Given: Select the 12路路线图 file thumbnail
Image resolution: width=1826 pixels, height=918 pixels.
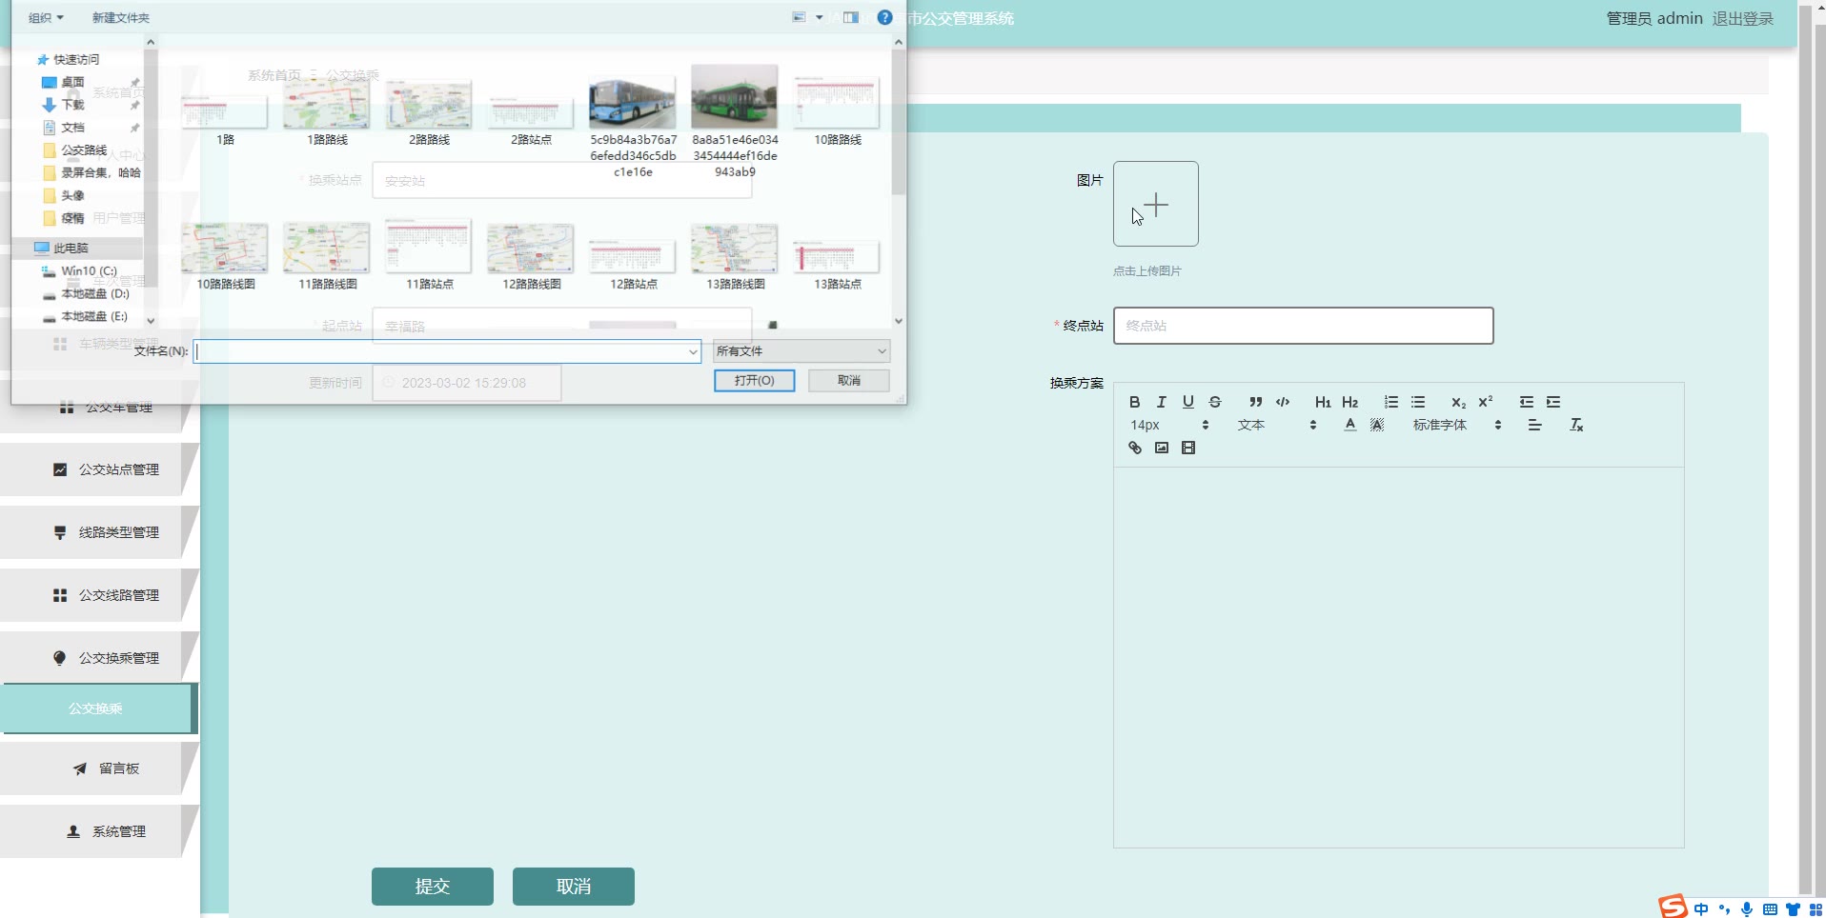Looking at the screenshot, I should [x=531, y=257].
